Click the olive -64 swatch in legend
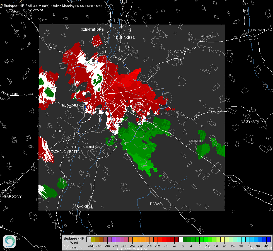 (x=93, y=240)
